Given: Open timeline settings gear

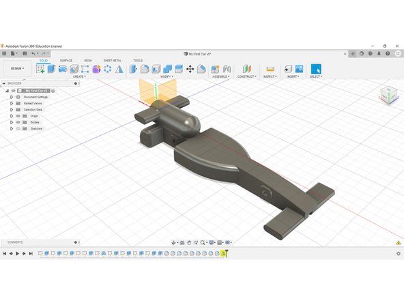Looking at the screenshot, I should [399, 254].
